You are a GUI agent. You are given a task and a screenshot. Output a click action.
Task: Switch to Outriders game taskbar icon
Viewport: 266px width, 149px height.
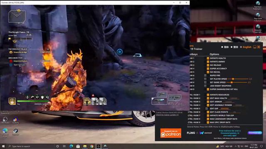[99, 146]
